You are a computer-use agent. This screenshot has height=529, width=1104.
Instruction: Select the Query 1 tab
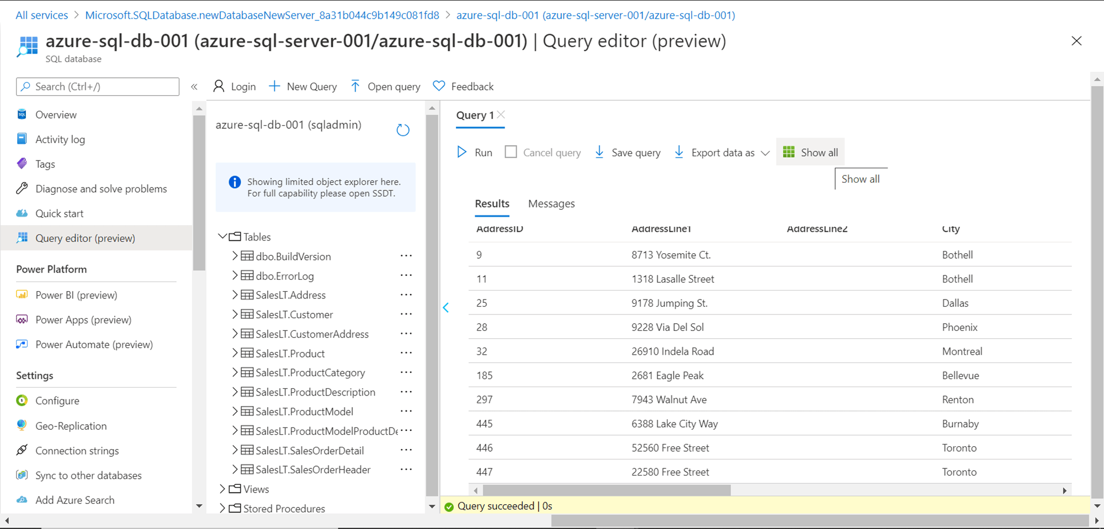click(x=475, y=115)
